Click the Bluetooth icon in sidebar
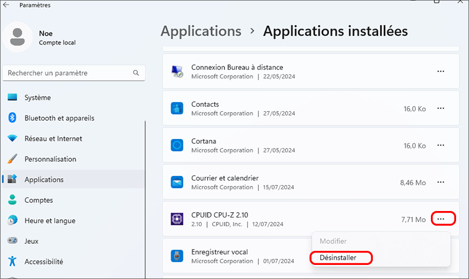This screenshot has width=469, height=279. pos(12,118)
